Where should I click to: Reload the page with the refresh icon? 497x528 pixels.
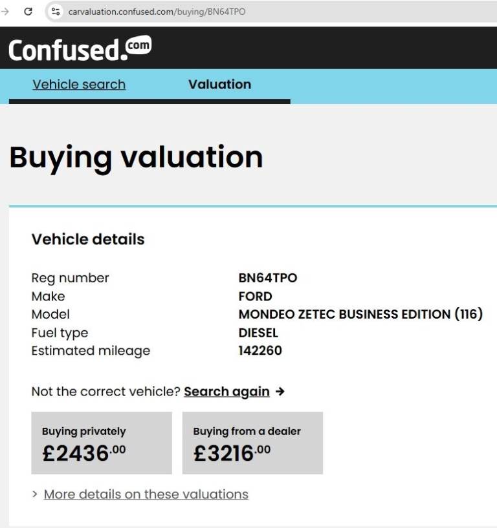(28, 12)
